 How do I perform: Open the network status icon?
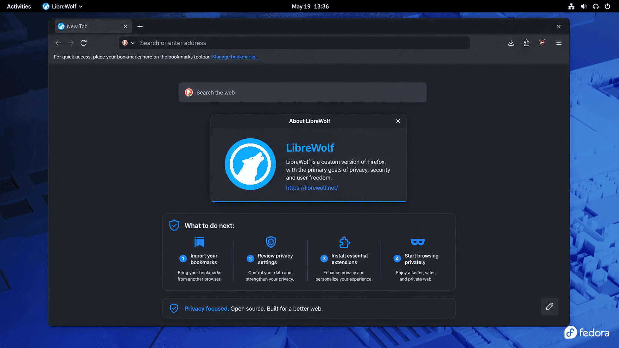571,6
